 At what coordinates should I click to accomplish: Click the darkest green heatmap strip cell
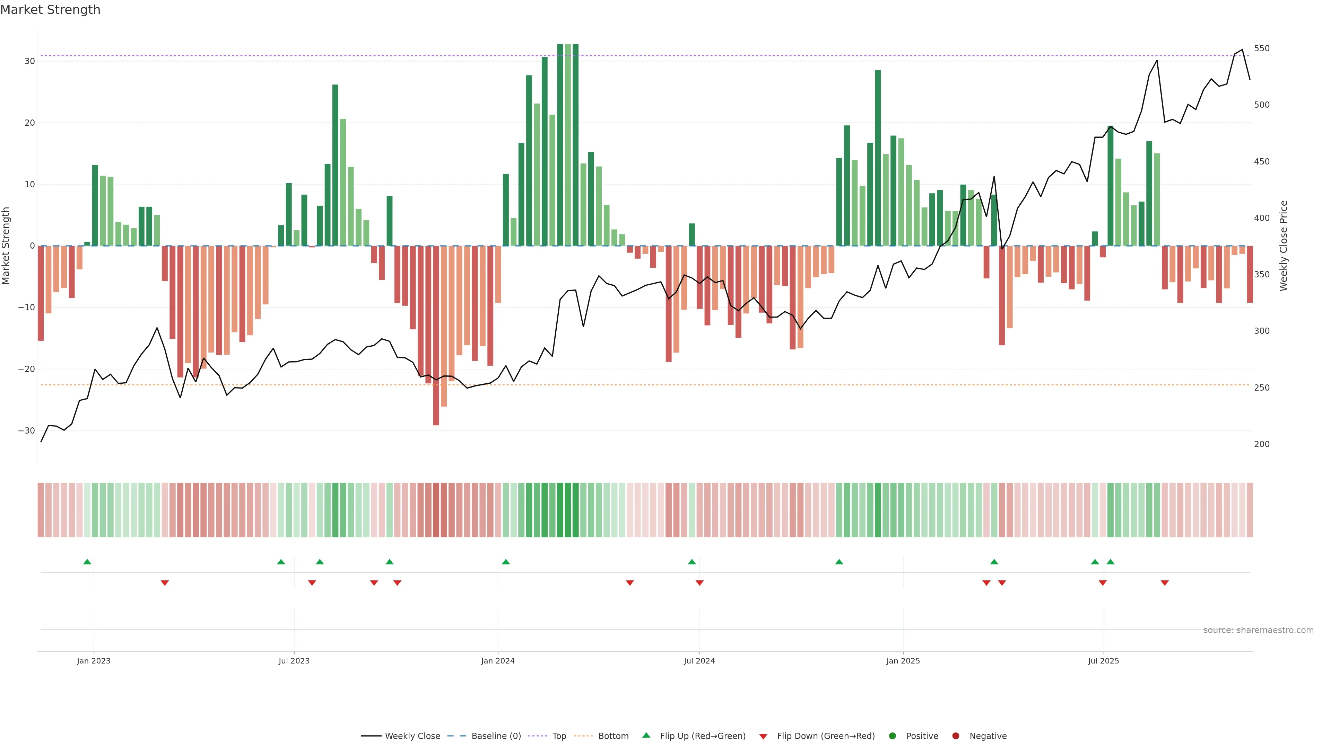(x=568, y=510)
